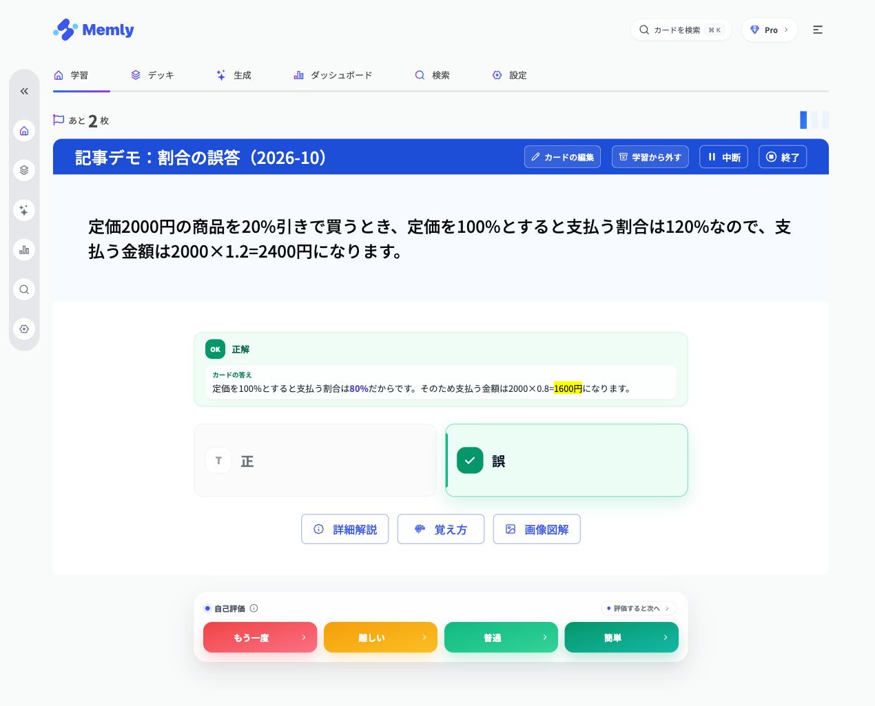The image size is (875, 706).
Task: Switch to the 学習 tab
Action: [x=72, y=75]
